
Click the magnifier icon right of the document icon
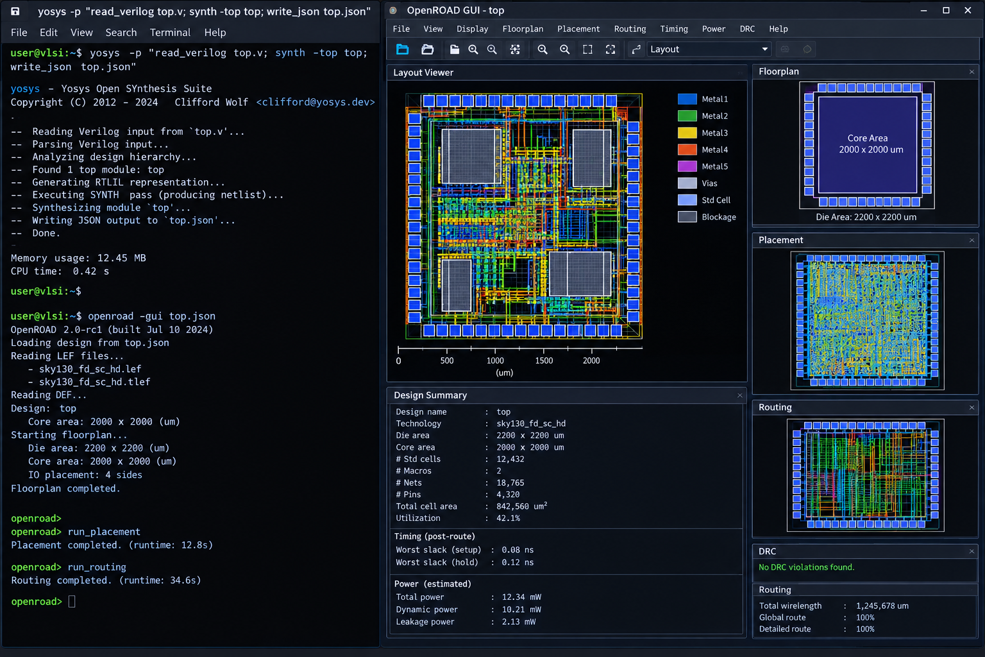pyautogui.click(x=473, y=49)
